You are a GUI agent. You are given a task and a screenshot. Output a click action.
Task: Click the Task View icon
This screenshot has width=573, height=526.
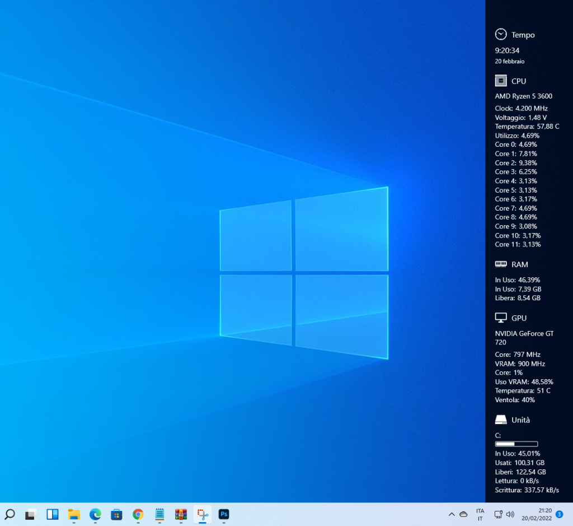click(x=31, y=514)
